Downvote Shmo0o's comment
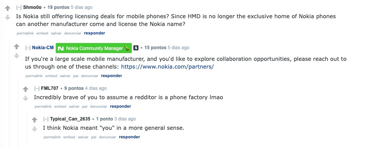Image resolution: width=383 pixels, height=148 pixels. 7,17
